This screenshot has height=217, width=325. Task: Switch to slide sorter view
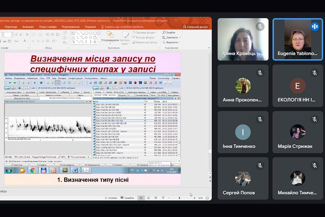149,198
